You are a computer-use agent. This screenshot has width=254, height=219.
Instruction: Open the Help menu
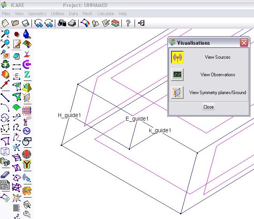click(123, 14)
